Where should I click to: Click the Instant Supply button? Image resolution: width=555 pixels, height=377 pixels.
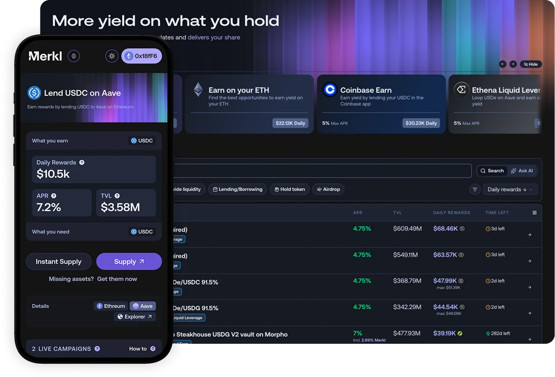(59, 261)
